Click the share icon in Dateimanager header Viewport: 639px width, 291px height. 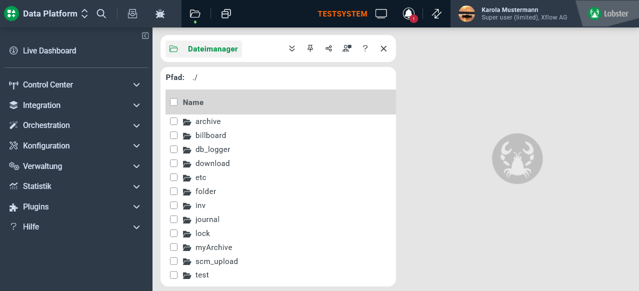328,48
